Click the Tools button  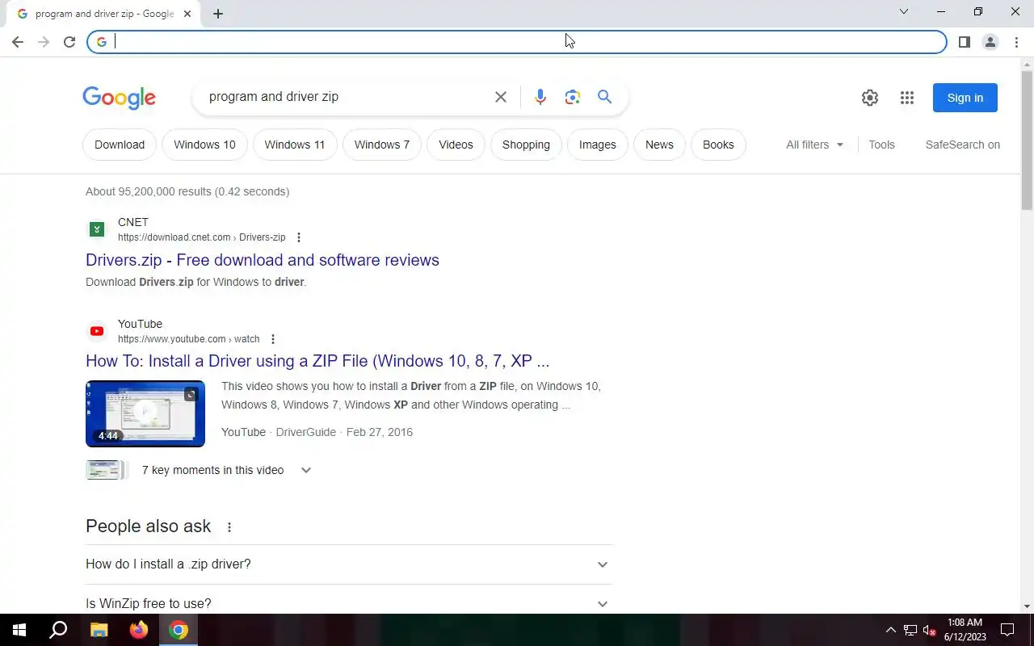[881, 145]
